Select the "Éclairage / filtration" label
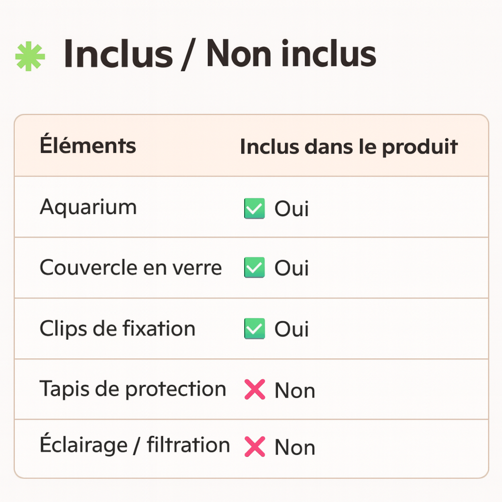502x502 pixels. click(x=134, y=446)
